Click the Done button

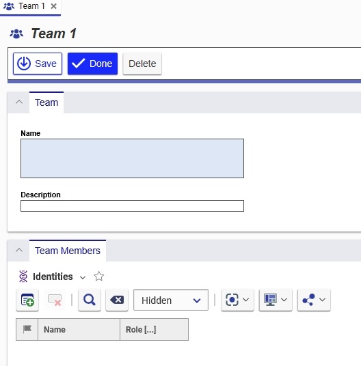coord(92,64)
